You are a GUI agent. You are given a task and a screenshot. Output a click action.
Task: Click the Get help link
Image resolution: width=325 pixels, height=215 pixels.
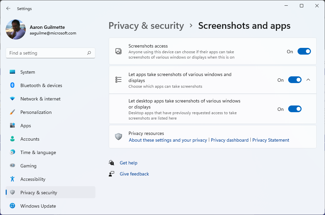coord(129,163)
